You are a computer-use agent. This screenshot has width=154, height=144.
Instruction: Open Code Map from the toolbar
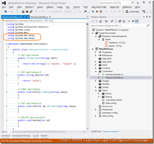pos(133,12)
